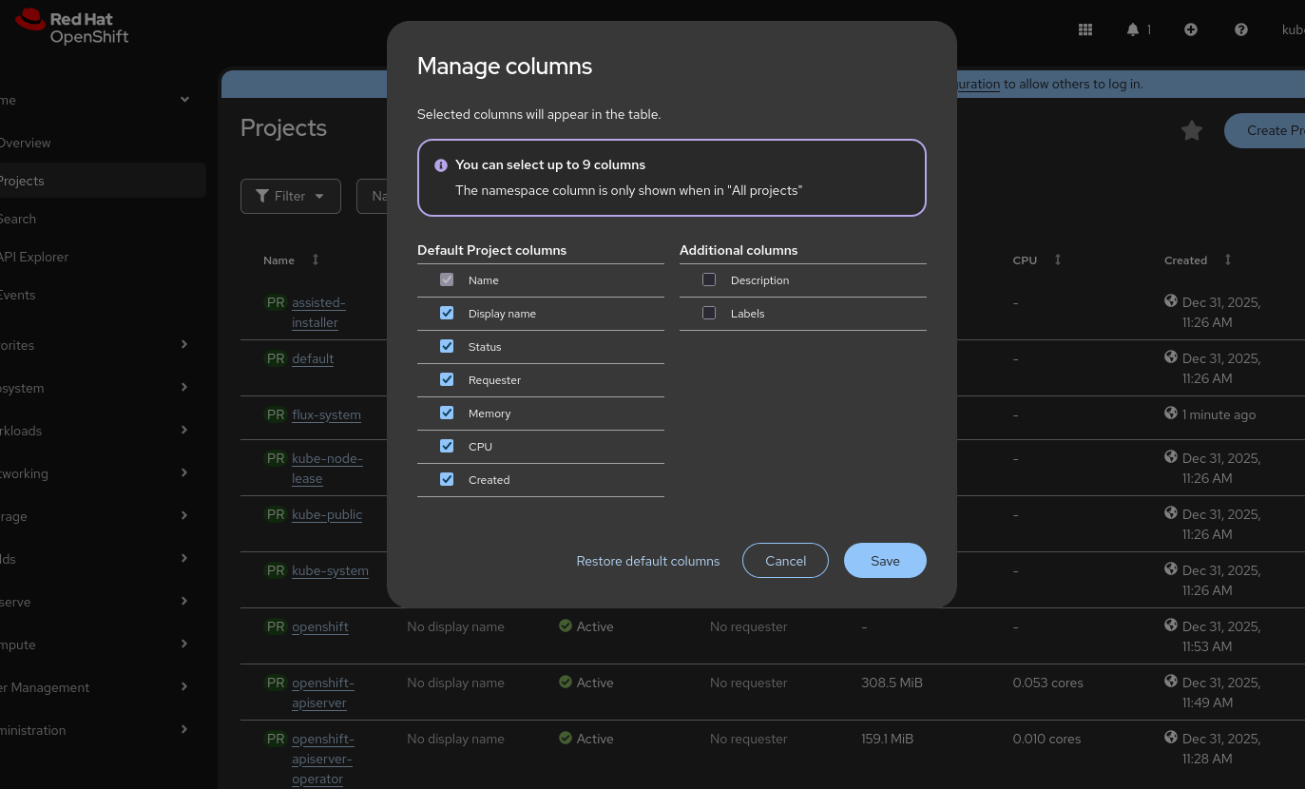
Task: Click the plus import icon
Action: (1191, 29)
